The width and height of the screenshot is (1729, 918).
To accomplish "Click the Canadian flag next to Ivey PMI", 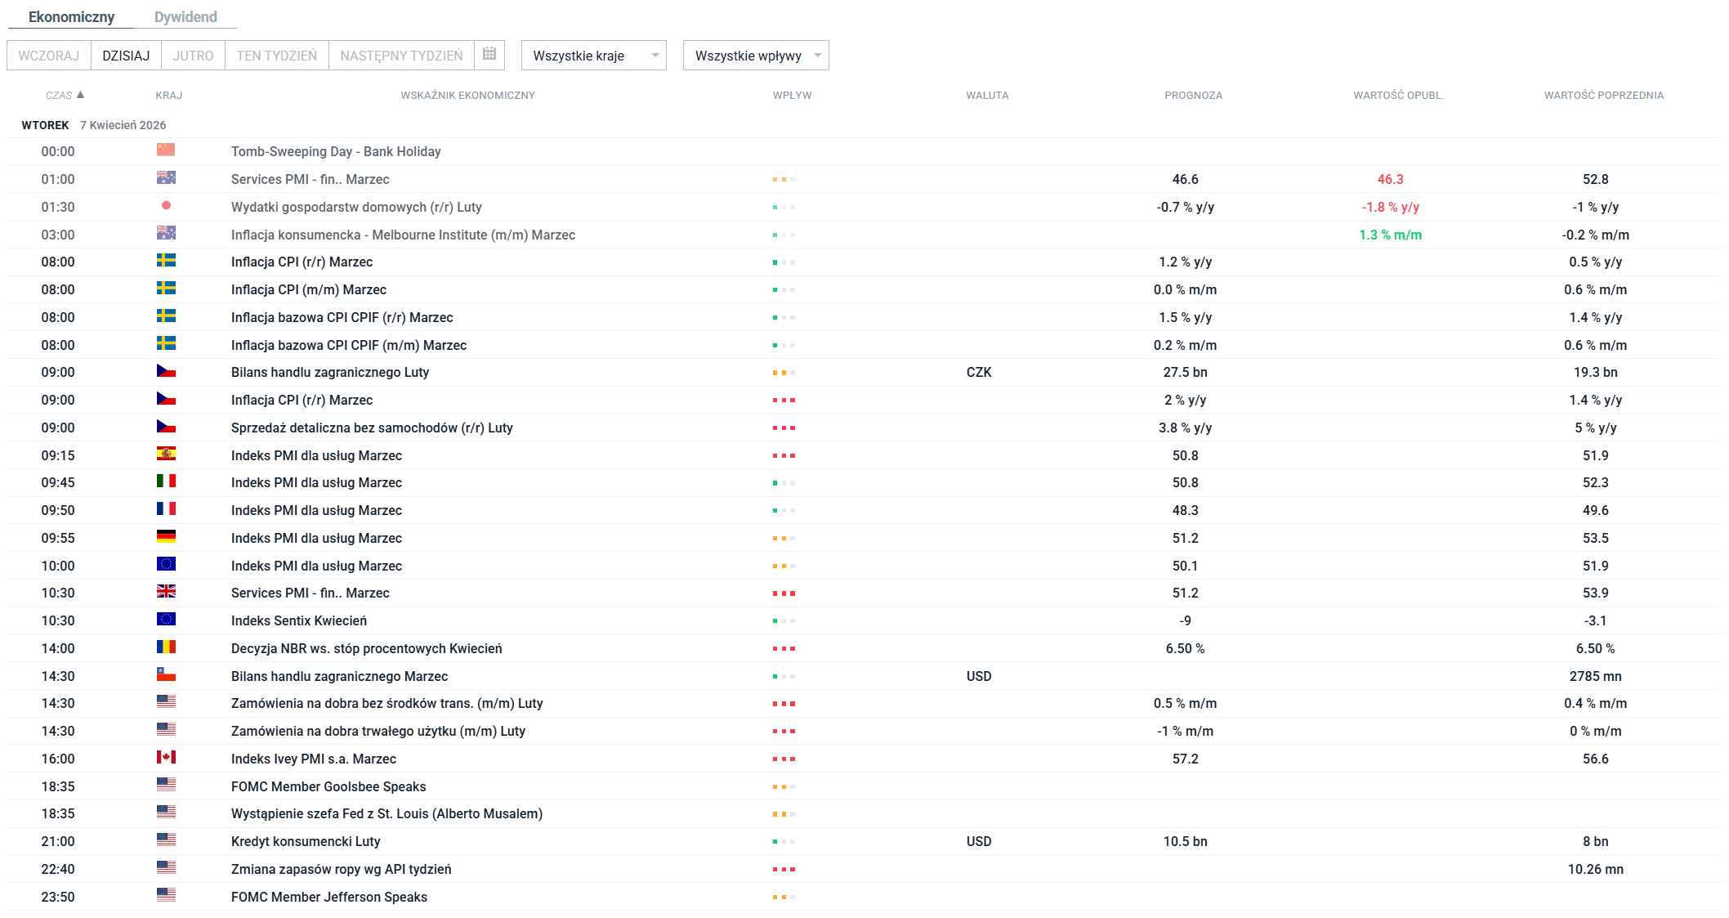I will (166, 758).
